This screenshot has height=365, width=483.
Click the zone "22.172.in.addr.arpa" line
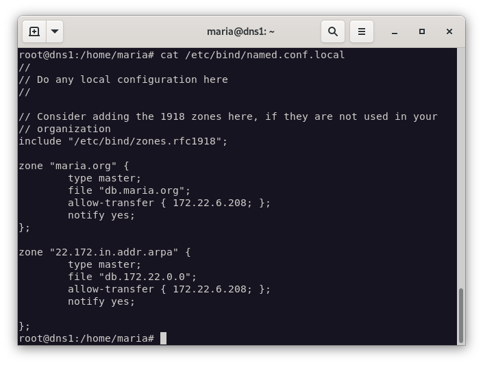coord(104,252)
